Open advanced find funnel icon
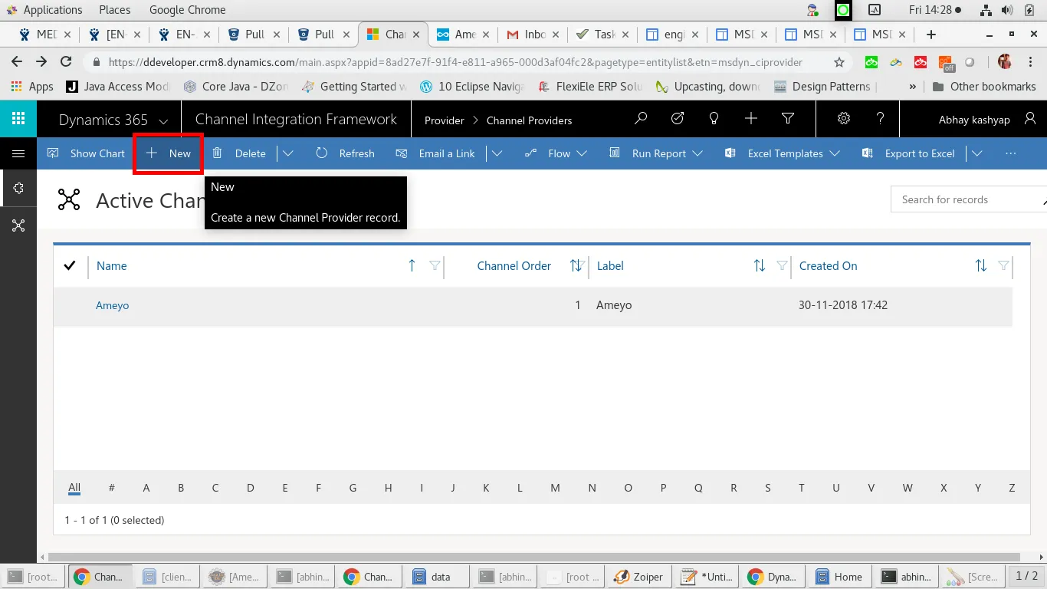The image size is (1047, 589). click(788, 119)
